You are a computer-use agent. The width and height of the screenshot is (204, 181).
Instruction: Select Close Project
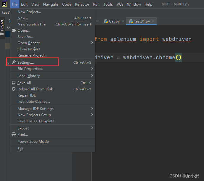(x=53, y=49)
